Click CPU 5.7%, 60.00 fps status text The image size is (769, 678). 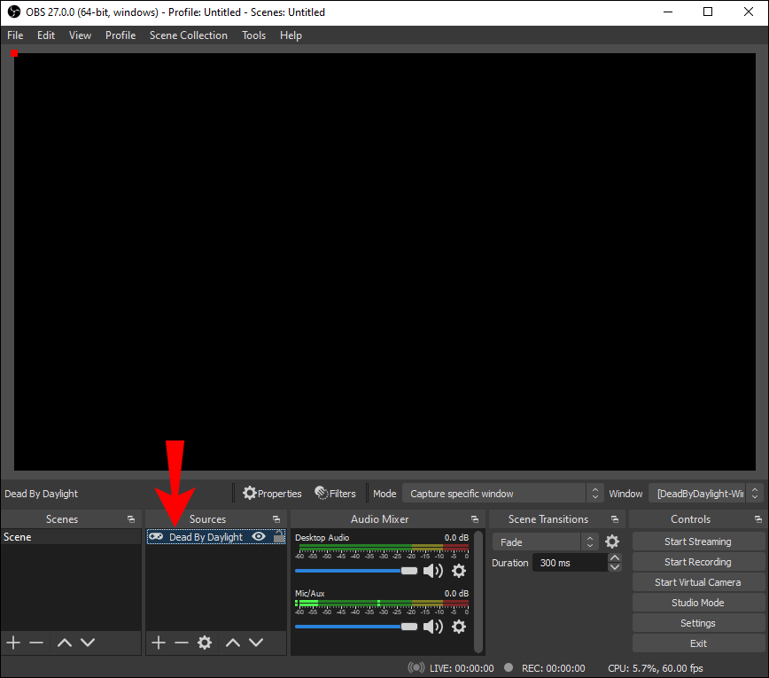click(656, 667)
